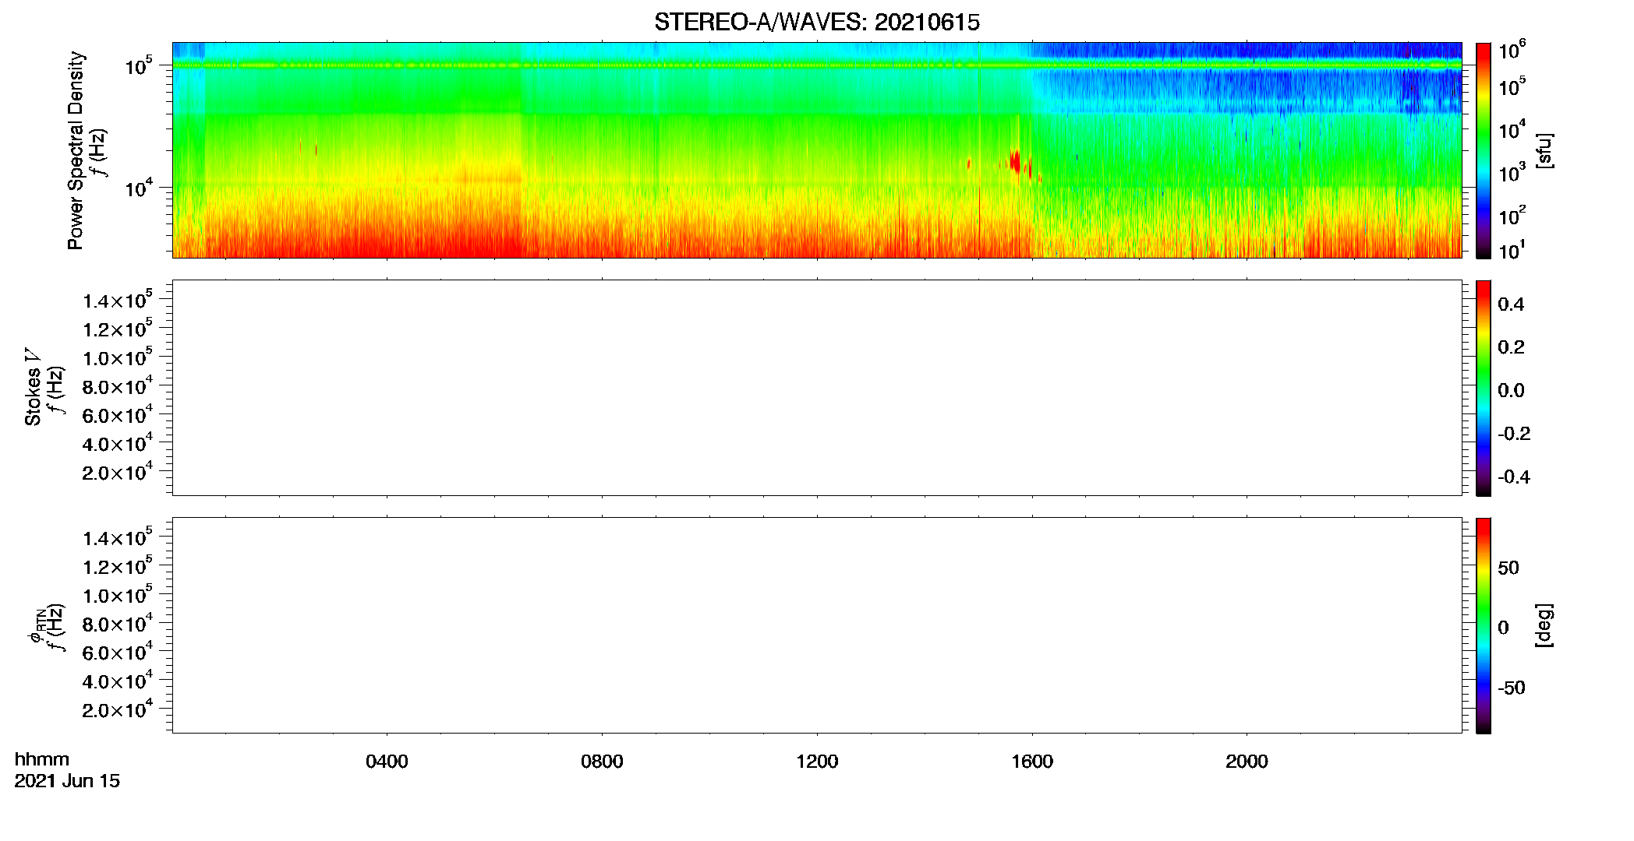Click the 10^4 frequency tick of the spectrogram axis
This screenshot has width=1634, height=841.
(x=139, y=188)
